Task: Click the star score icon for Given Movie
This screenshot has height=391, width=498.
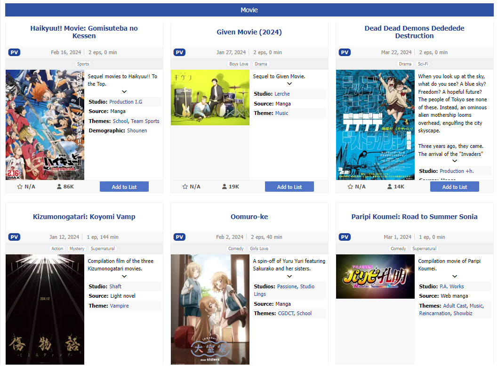Action: [185, 187]
